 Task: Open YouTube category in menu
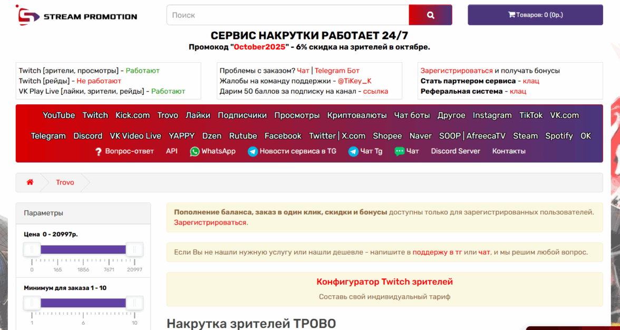pos(59,115)
